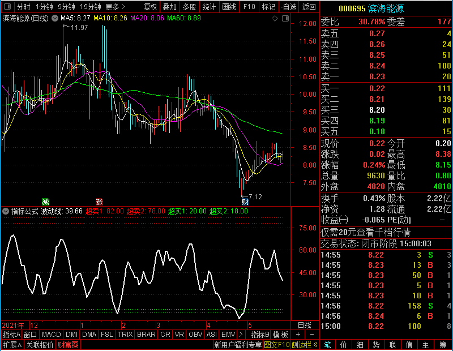453x351 pixels.
Task: Switch indicator to OBV
Action: coord(195,335)
